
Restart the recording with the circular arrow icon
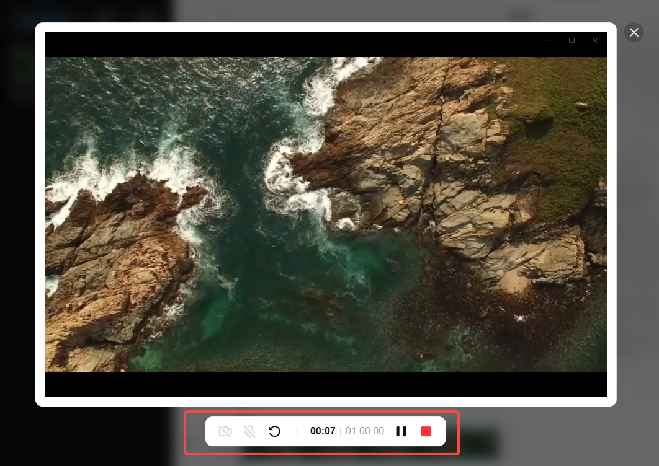tap(274, 431)
